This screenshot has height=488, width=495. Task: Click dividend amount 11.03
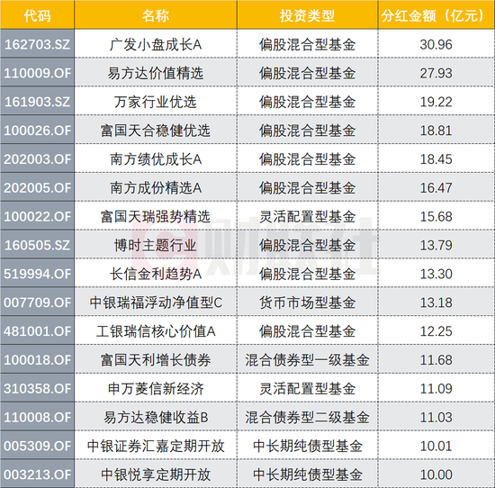436,418
